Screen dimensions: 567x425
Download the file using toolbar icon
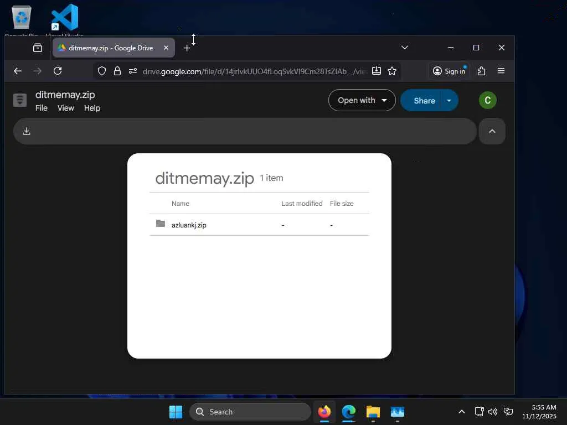[27, 131]
